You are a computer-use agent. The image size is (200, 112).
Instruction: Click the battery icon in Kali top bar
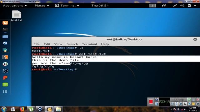tap(189, 6)
